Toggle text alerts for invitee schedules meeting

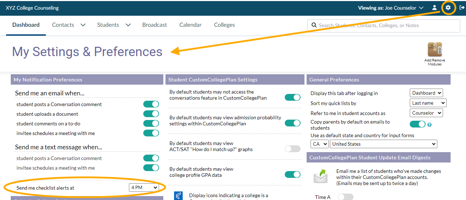point(151,168)
